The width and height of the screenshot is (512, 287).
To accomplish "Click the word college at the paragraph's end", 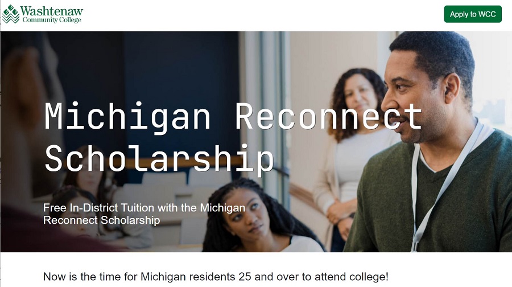I will pyautogui.click(x=368, y=277).
